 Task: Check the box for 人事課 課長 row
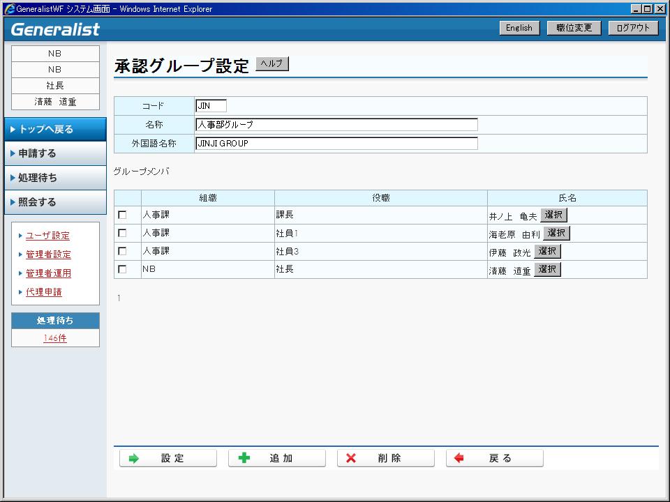123,215
